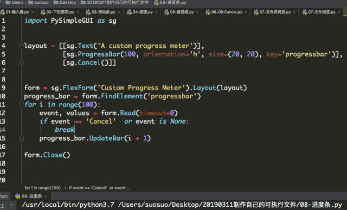The height and width of the screenshot is (210, 347).
Task: Collapse the for loop fold at line 11
Action: click(21, 105)
